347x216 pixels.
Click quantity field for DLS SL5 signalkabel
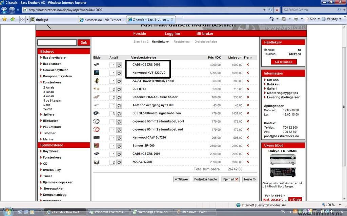(x=112, y=114)
